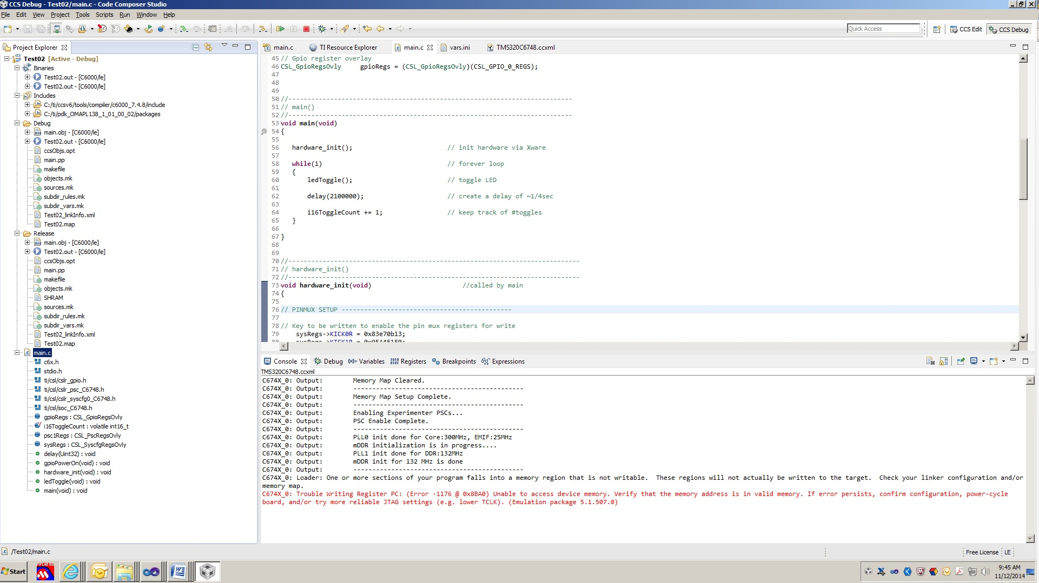Image resolution: width=1039 pixels, height=583 pixels.
Task: Select Test02.map under the Debug folder
Action: pyautogui.click(x=59, y=224)
